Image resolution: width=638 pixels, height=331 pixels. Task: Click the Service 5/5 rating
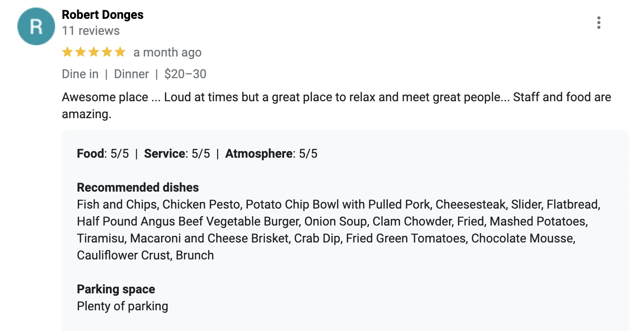point(177,153)
